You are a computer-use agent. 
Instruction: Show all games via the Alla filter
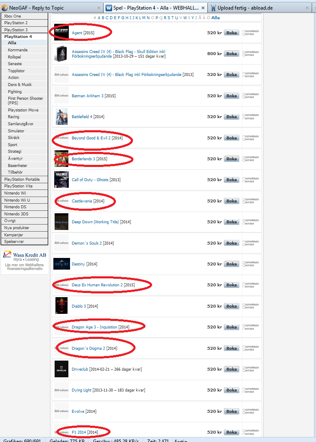216,18
